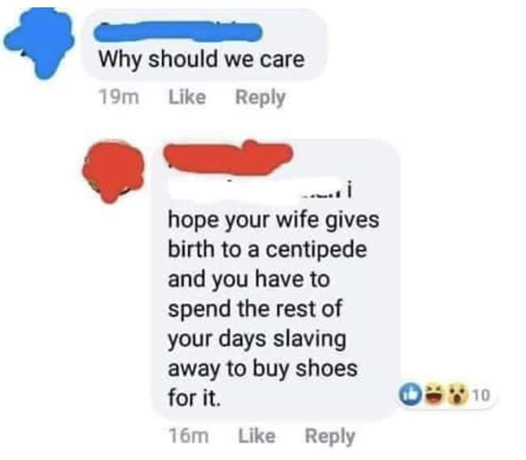Click the final 'for it.' text line

(194, 398)
